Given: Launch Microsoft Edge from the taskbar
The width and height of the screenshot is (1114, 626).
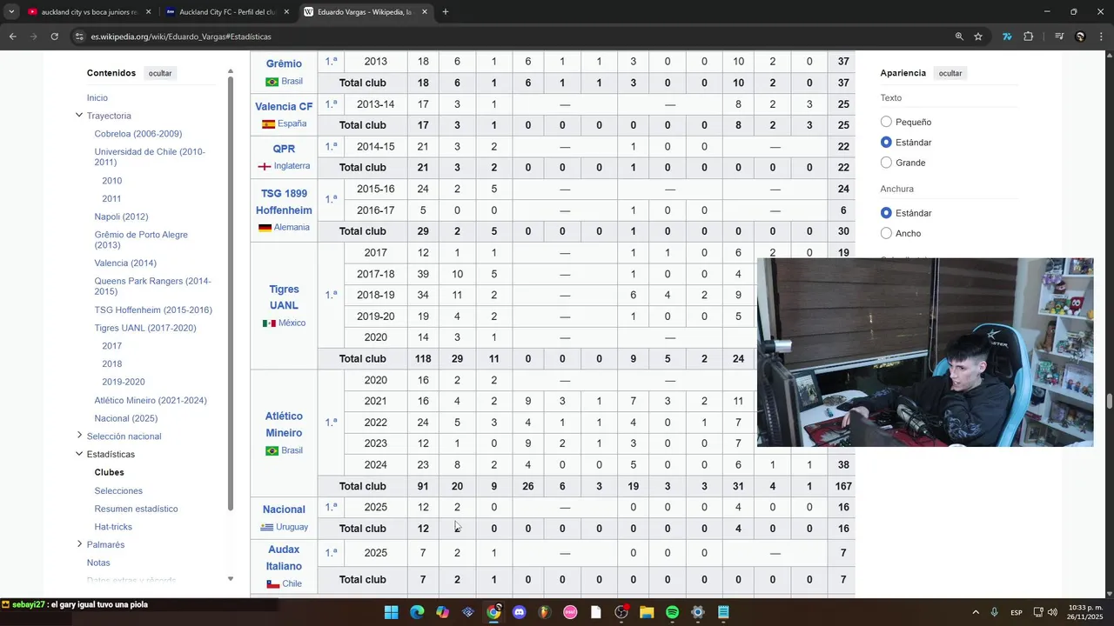Looking at the screenshot, I should [x=417, y=612].
